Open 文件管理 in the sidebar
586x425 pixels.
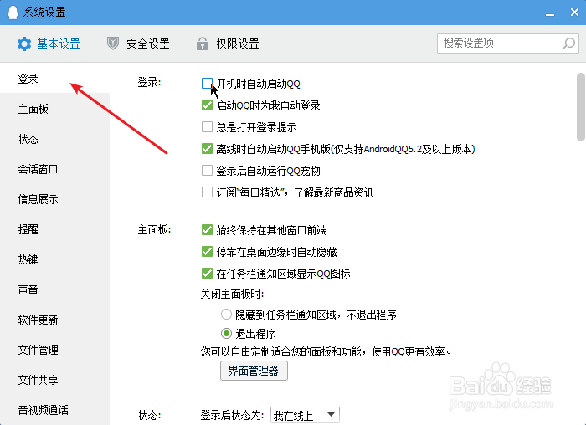click(x=54, y=350)
